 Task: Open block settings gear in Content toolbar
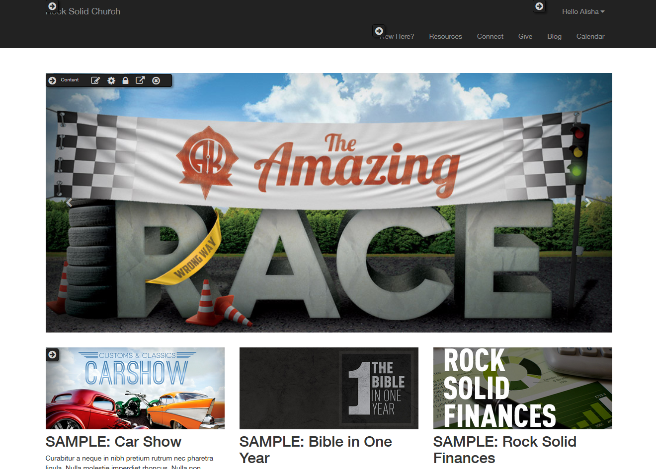(x=111, y=80)
